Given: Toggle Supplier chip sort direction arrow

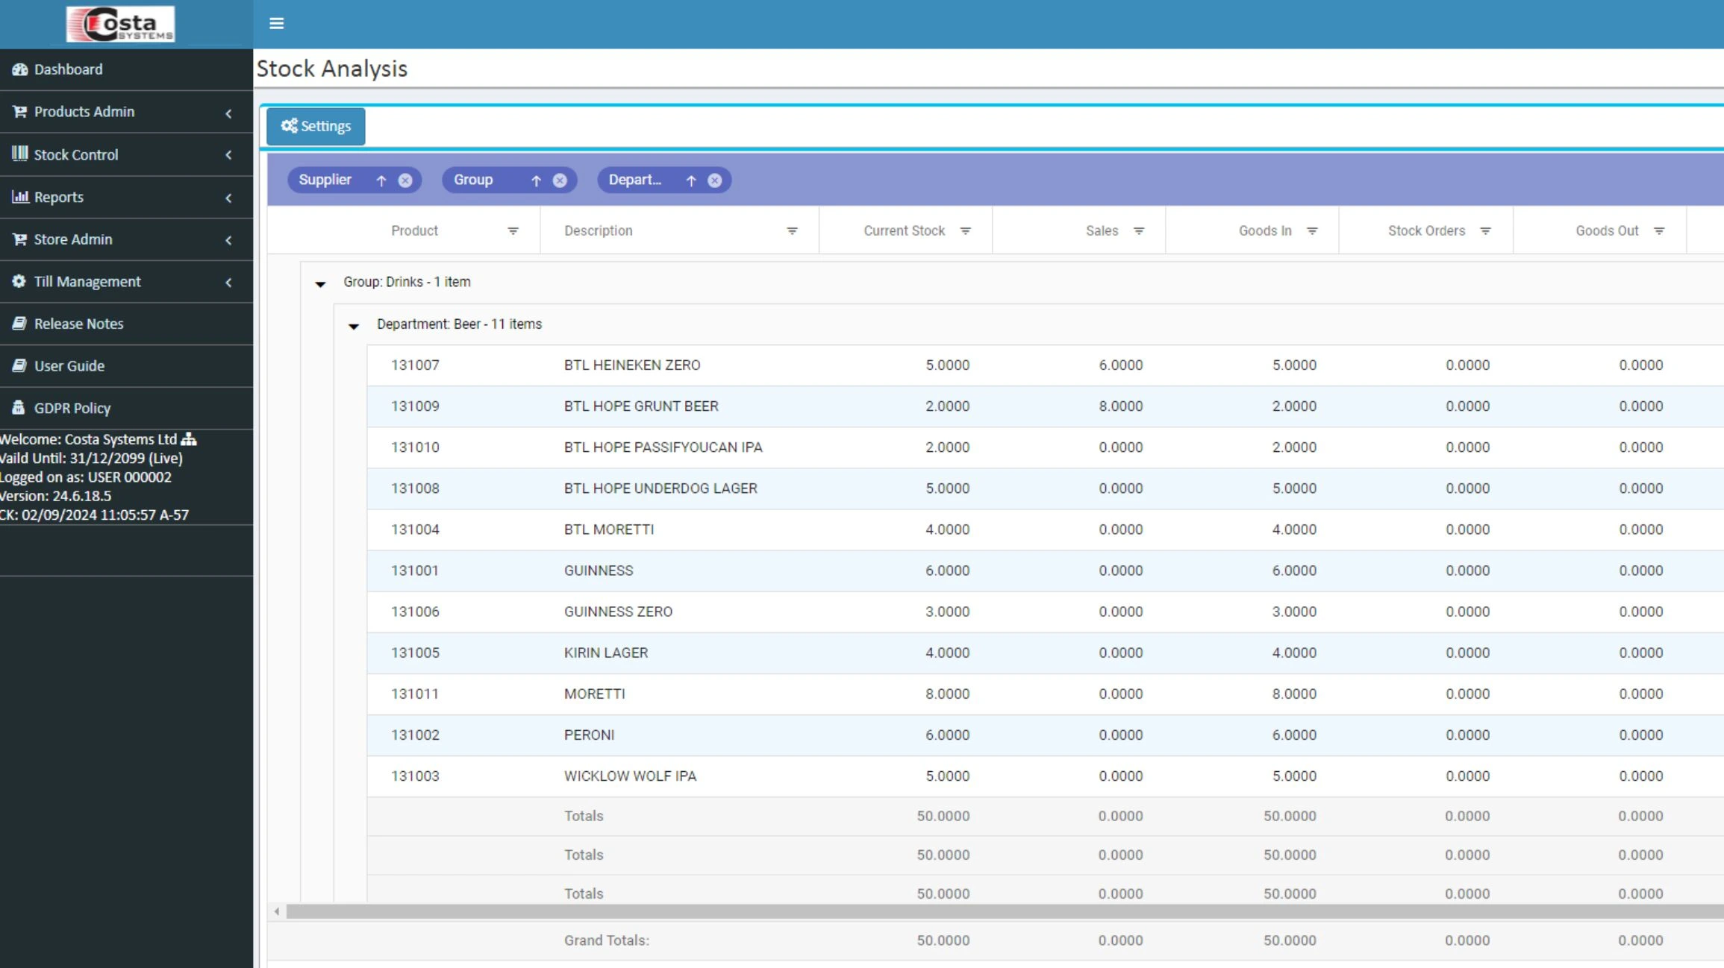Looking at the screenshot, I should [x=381, y=180].
